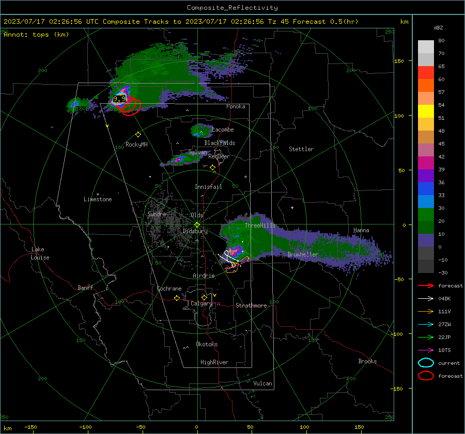Click the Lacombe city label
The width and height of the screenshot is (465, 434).
click(x=223, y=130)
